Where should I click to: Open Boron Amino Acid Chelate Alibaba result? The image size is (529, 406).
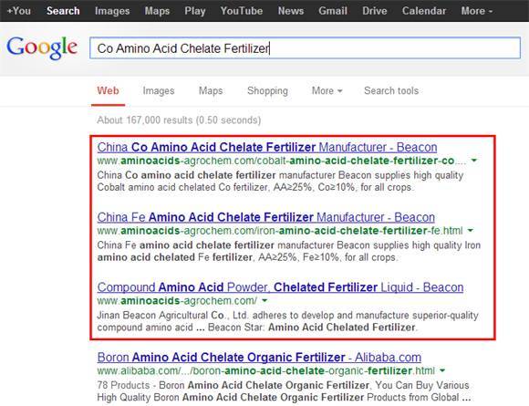pos(259,357)
